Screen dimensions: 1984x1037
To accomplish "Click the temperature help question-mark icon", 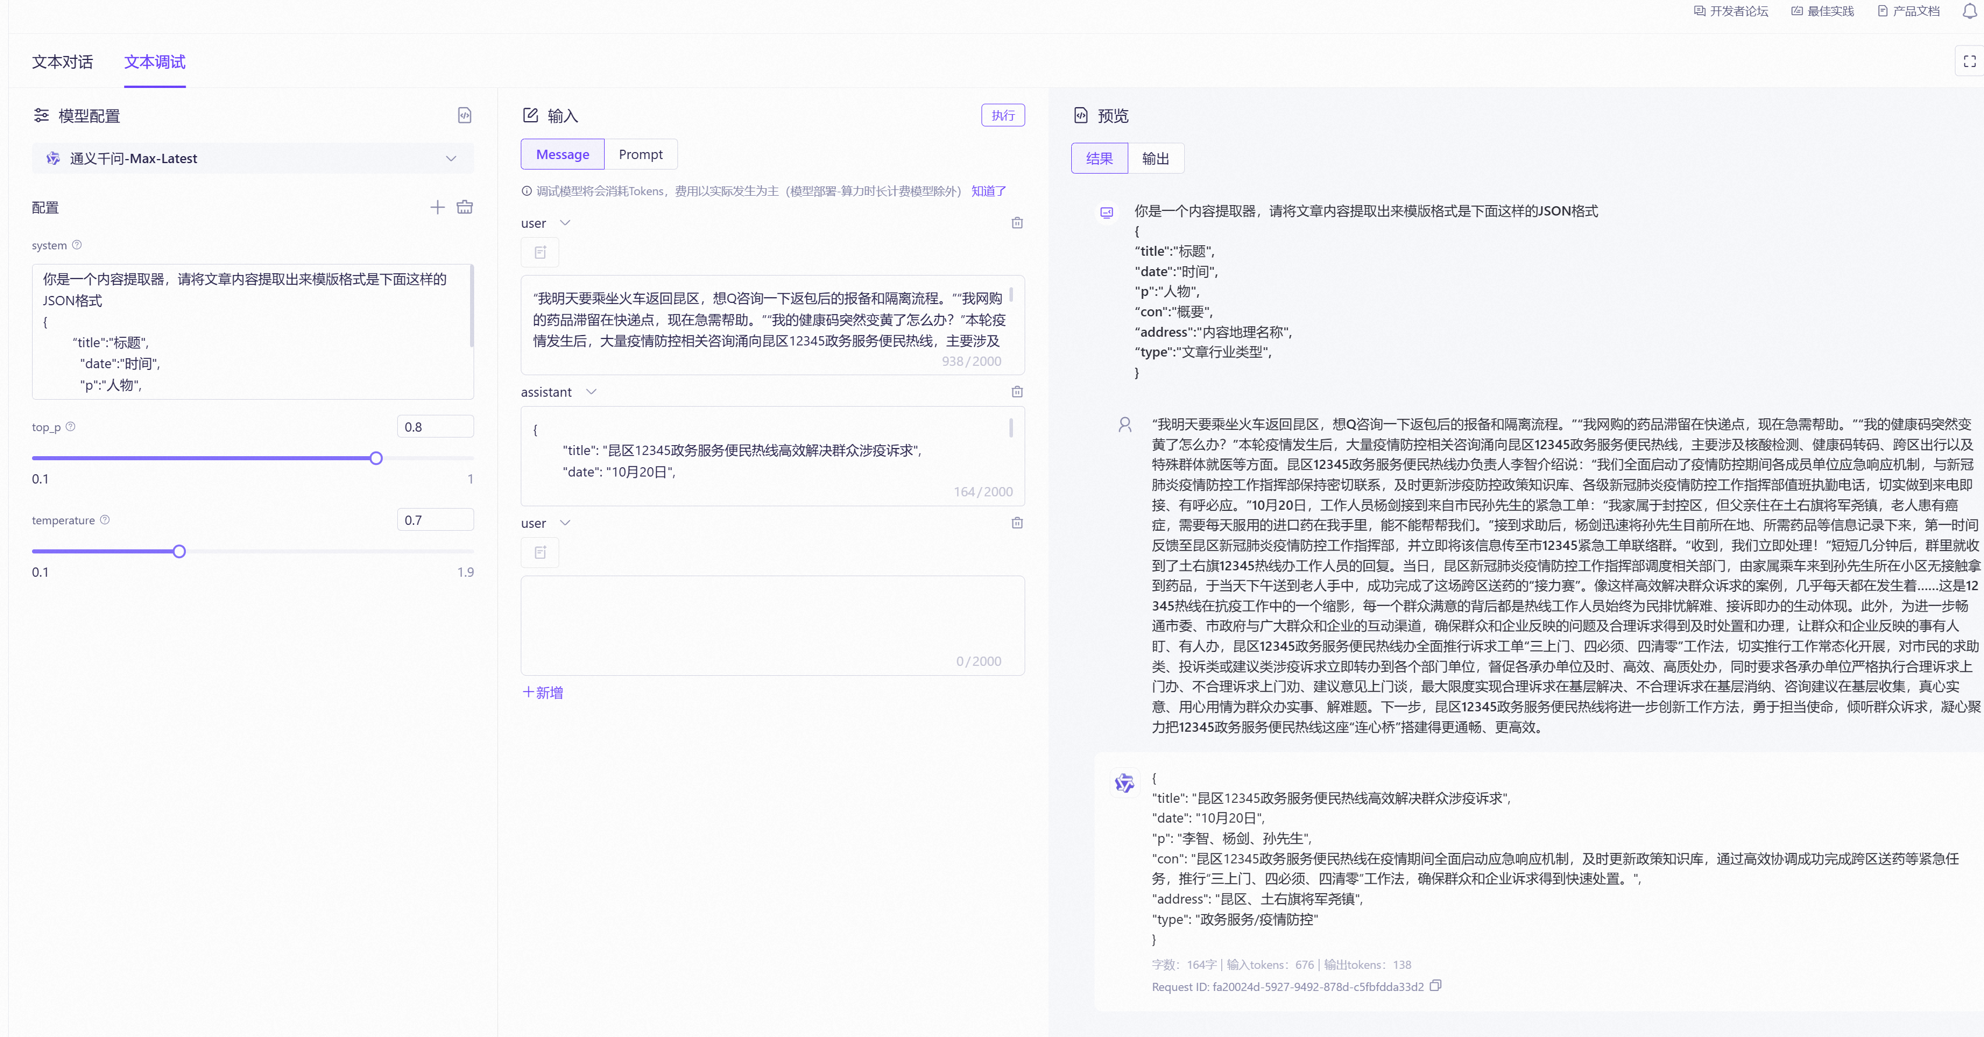I will click(x=105, y=520).
